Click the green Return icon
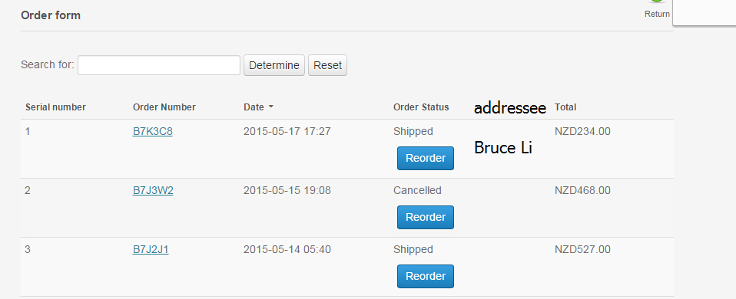The height and width of the screenshot is (299, 736). point(657,2)
